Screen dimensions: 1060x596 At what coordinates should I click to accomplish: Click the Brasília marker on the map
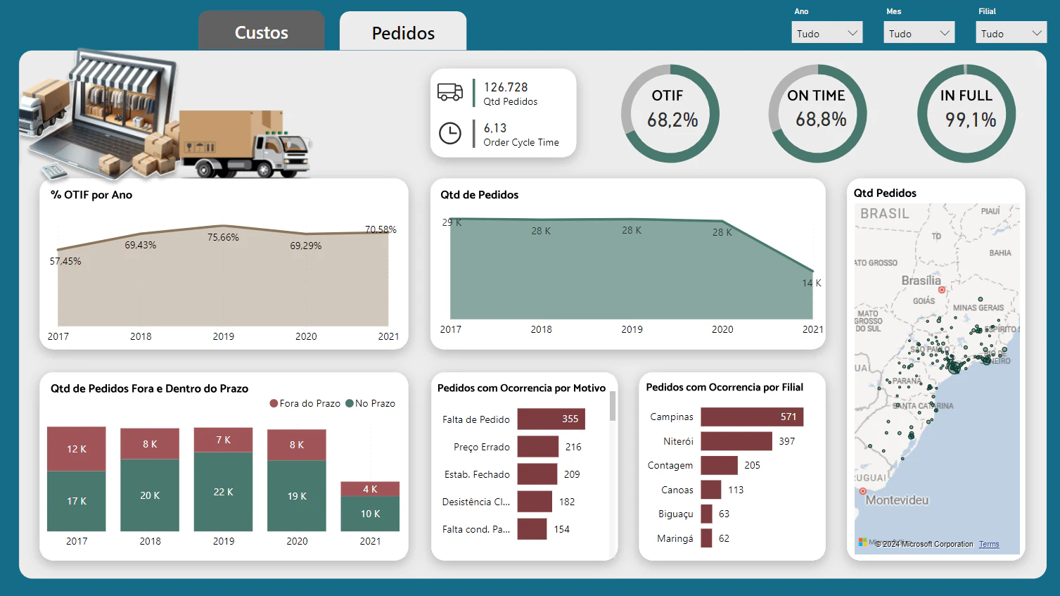pos(942,290)
